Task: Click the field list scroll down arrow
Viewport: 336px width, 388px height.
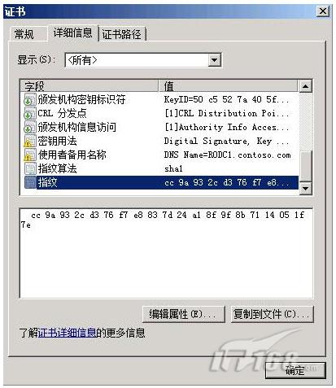Action: click(306, 188)
